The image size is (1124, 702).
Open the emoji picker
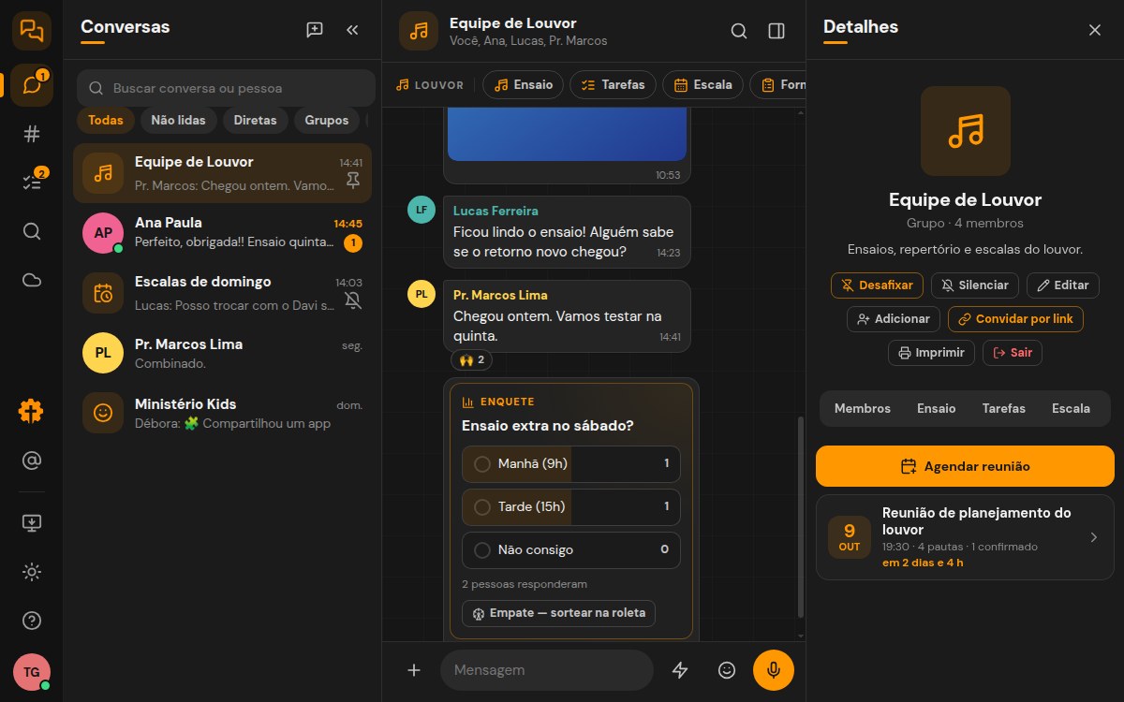pos(726,670)
